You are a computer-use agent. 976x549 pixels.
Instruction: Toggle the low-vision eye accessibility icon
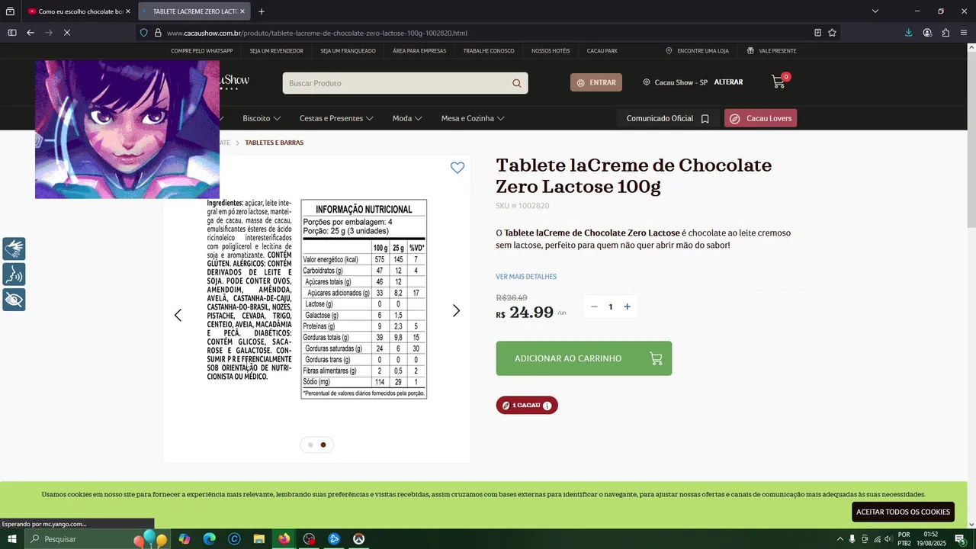pyautogui.click(x=14, y=299)
